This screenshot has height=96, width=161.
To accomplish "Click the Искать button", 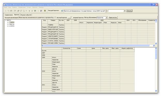I will click(x=129, y=11).
